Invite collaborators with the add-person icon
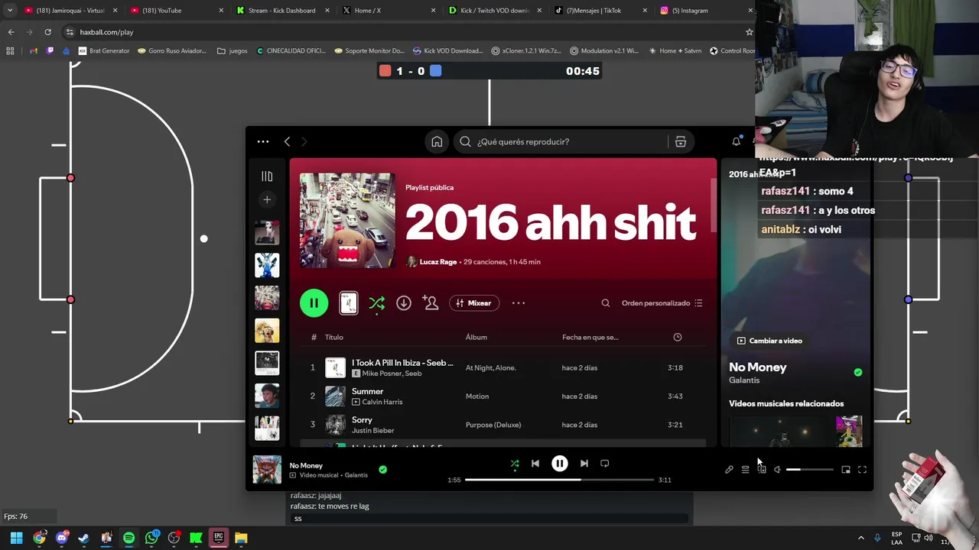Viewport: 979px width, 550px height. click(431, 303)
